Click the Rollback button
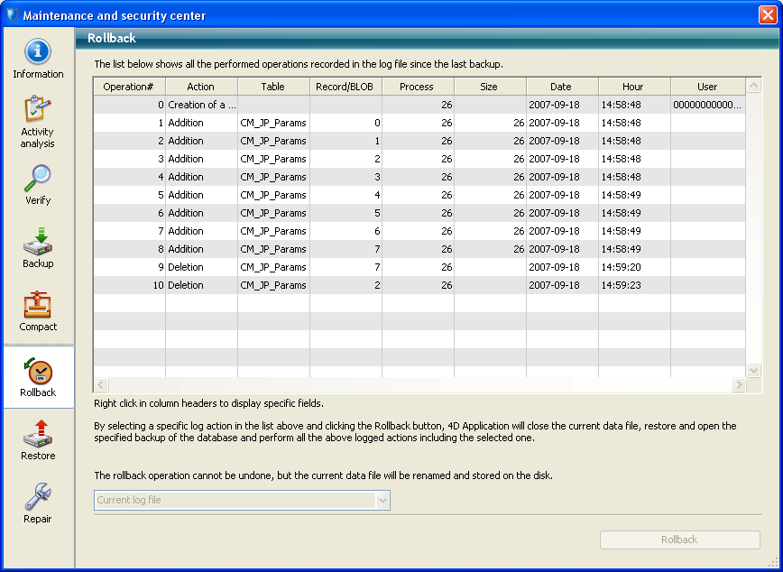 [x=679, y=540]
